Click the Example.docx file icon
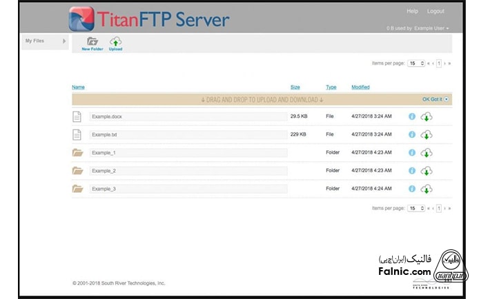Viewport: 479px width, 299px height. coord(77,117)
